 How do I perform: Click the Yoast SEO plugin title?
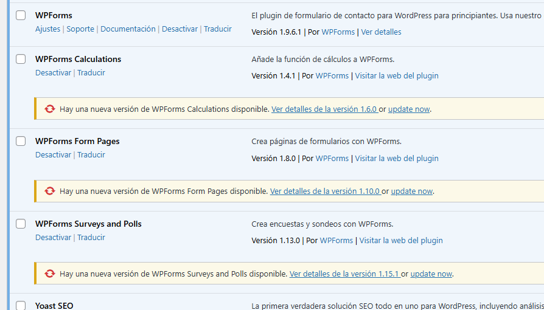click(54, 306)
